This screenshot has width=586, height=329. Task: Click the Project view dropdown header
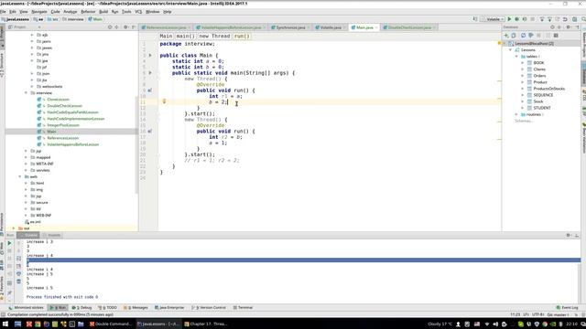click(x=24, y=27)
